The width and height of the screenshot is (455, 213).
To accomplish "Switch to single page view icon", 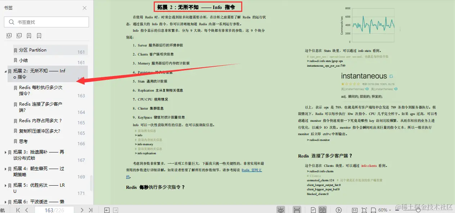I will click(x=313, y=209).
